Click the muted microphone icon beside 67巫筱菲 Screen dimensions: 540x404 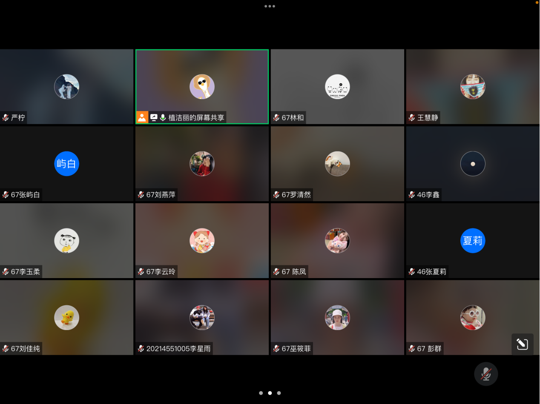(x=276, y=348)
